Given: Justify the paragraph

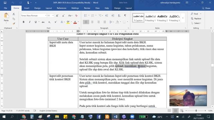Looking at the screenshot, I should (105, 22).
